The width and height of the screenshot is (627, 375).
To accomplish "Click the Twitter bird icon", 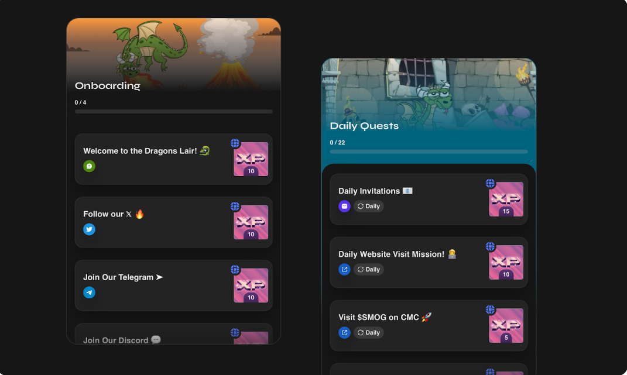I will 89,229.
